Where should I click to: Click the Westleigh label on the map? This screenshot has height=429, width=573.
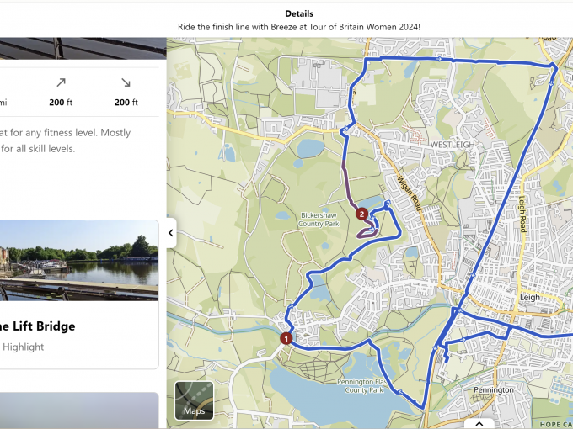click(x=453, y=145)
